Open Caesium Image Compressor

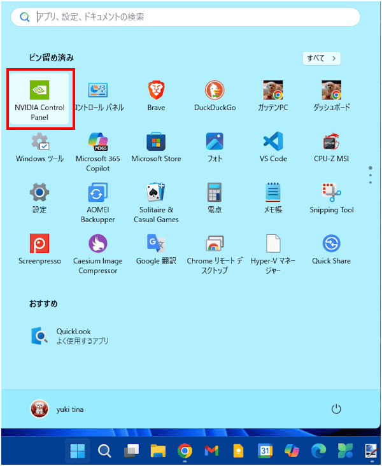[x=98, y=255]
